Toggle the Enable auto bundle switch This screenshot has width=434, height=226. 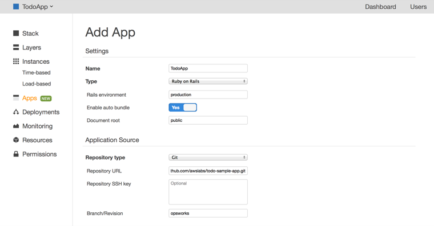click(x=183, y=108)
